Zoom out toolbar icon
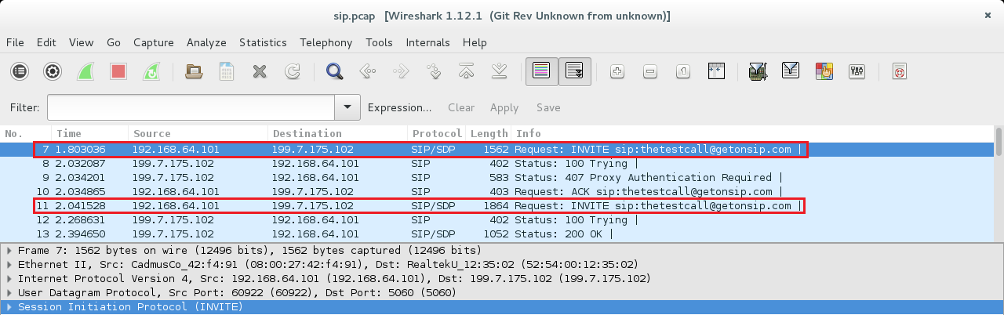Image resolution: width=1004 pixels, height=315 pixels. pyautogui.click(x=649, y=71)
